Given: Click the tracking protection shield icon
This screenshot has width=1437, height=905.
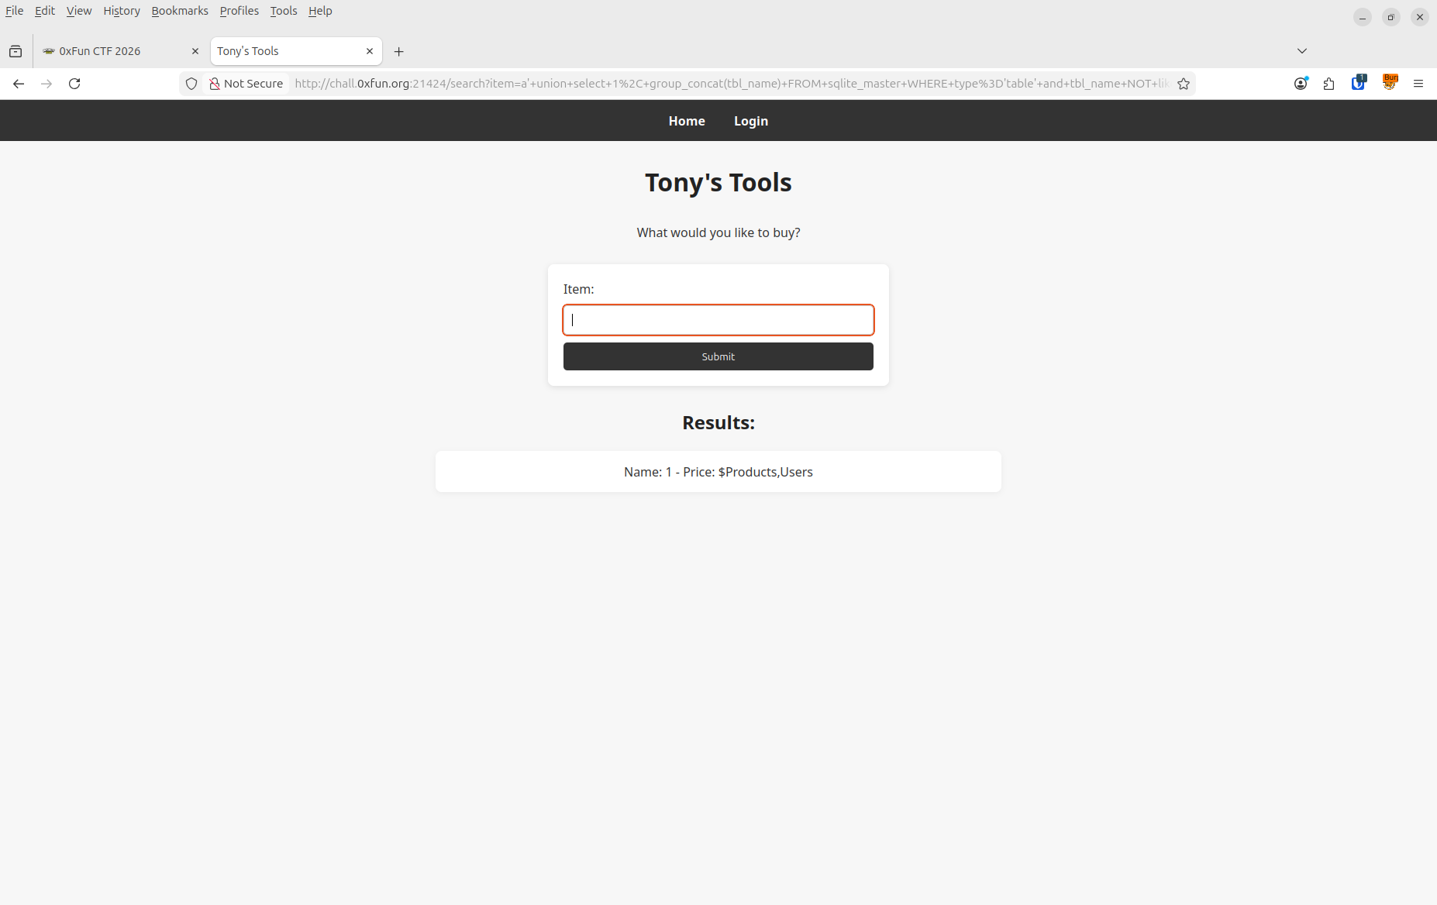Looking at the screenshot, I should [191, 84].
